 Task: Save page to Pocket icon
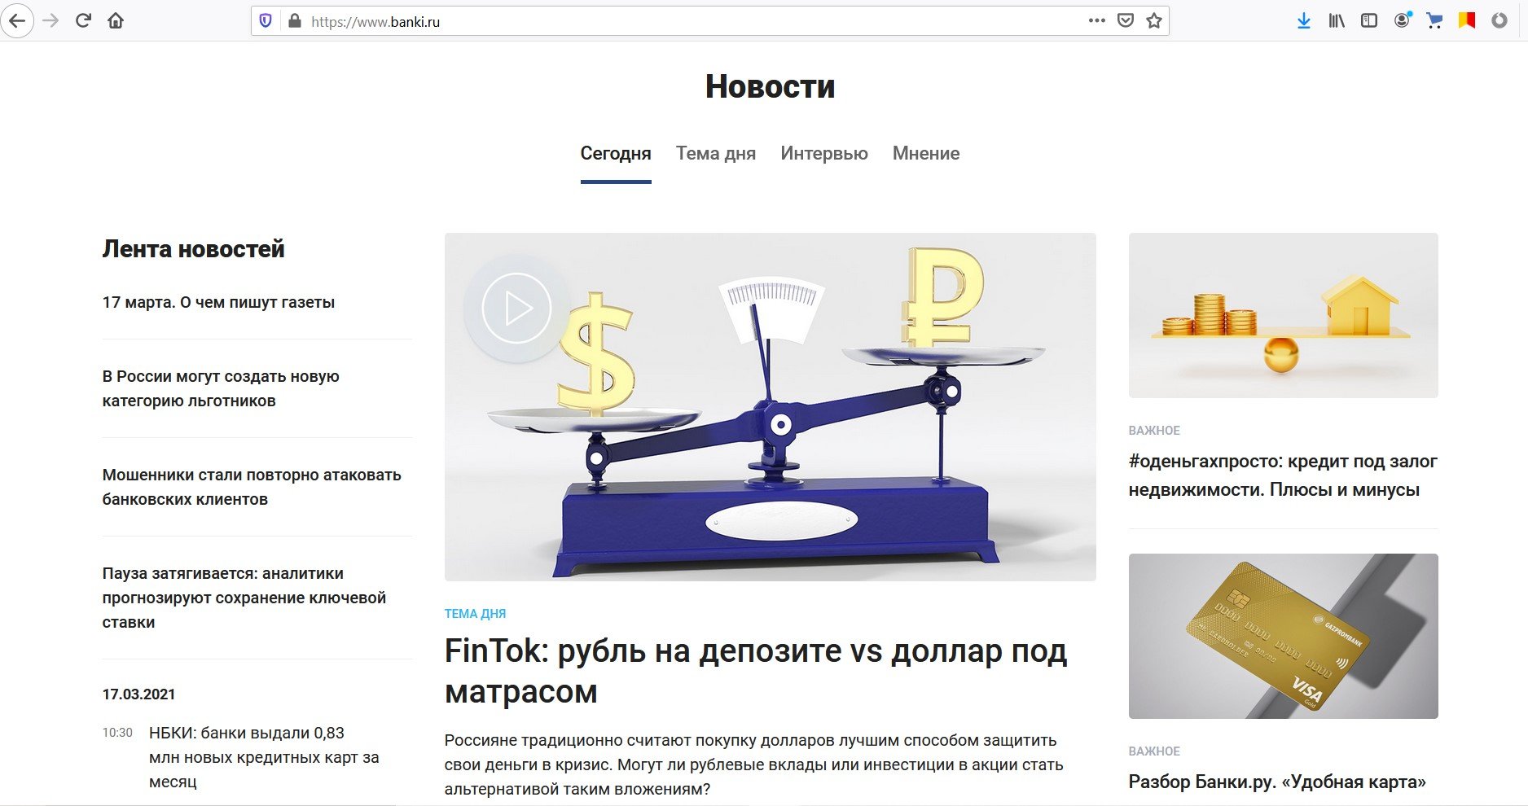(x=1126, y=21)
